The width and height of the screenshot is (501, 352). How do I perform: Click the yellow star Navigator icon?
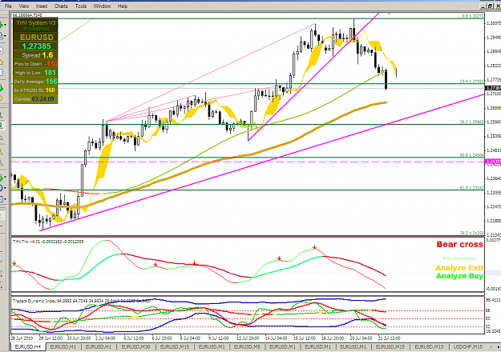click(x=2, y=62)
